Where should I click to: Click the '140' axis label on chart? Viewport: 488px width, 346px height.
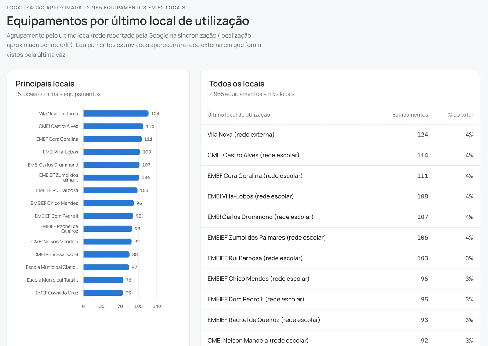click(x=157, y=306)
